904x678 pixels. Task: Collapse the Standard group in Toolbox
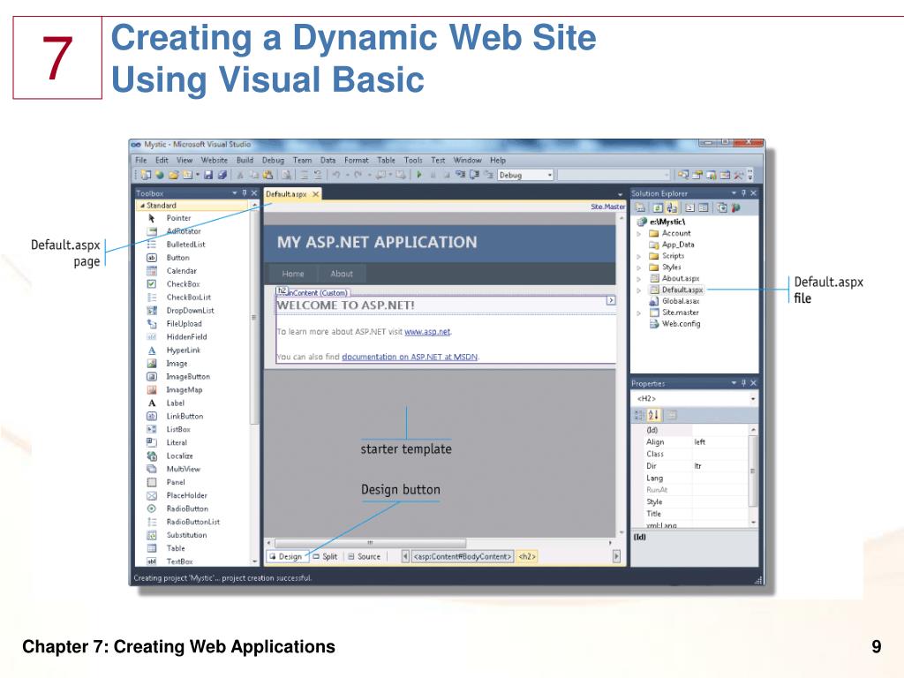142,205
